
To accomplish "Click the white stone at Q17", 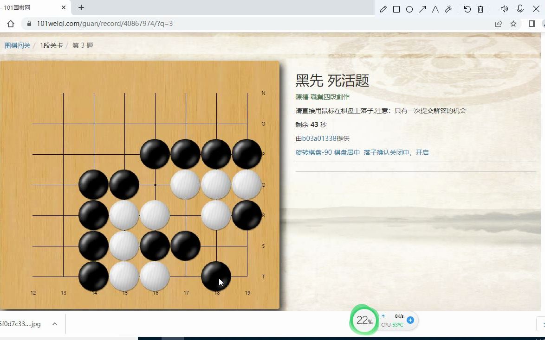I will [186, 185].
